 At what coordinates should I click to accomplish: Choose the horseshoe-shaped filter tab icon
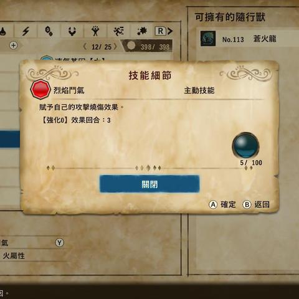point(72,31)
